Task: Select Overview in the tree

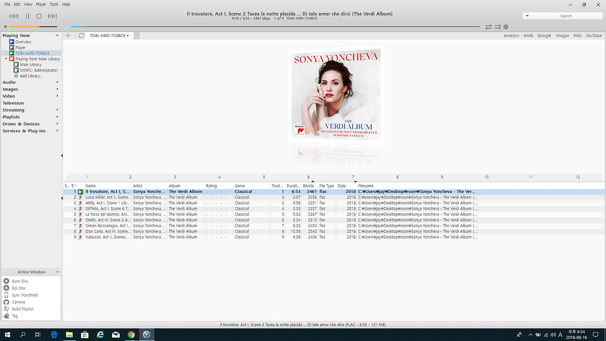Action: click(23, 42)
